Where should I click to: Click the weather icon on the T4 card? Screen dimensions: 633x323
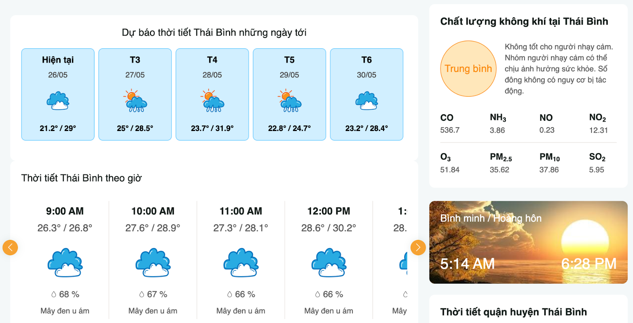pos(212,101)
